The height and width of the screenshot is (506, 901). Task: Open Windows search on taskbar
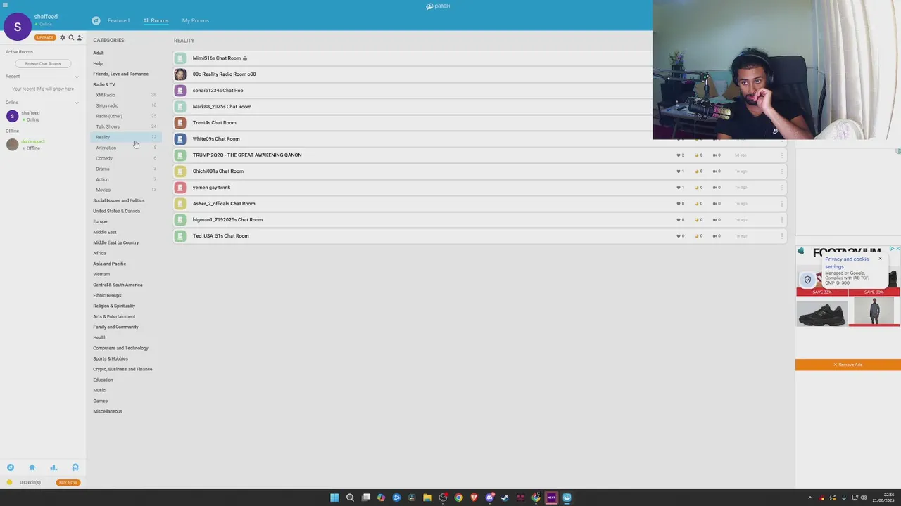pos(350,498)
